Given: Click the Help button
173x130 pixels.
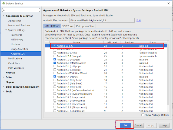Looking at the screenshot, I should tap(164, 125).
